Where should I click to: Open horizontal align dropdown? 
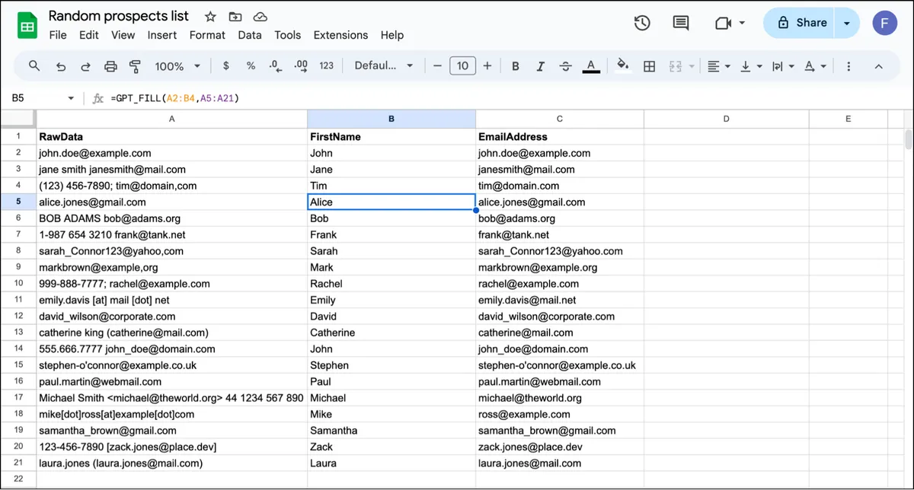[x=718, y=66]
